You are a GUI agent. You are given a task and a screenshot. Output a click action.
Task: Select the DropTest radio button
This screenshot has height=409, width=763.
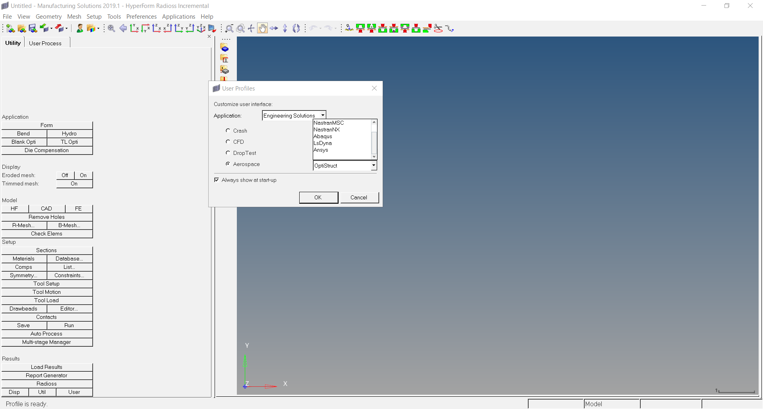pyautogui.click(x=228, y=152)
